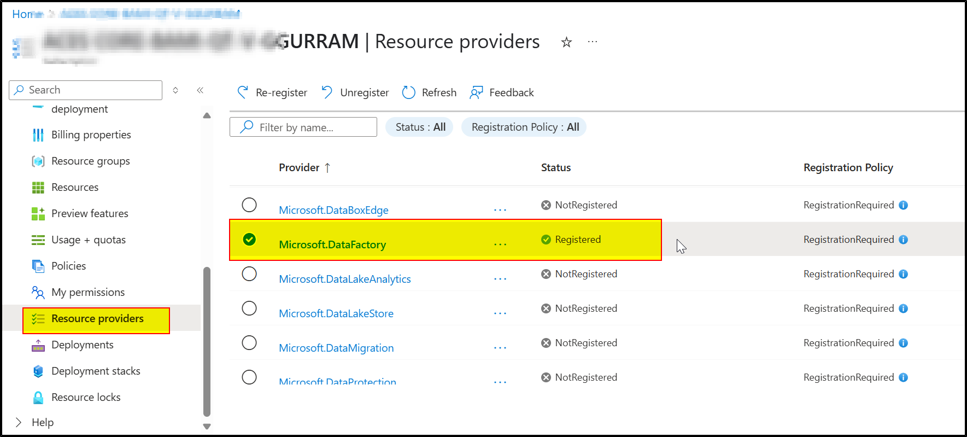This screenshot has height=437, width=967.
Task: Open Usage + quotas in the sidebar
Action: point(79,240)
